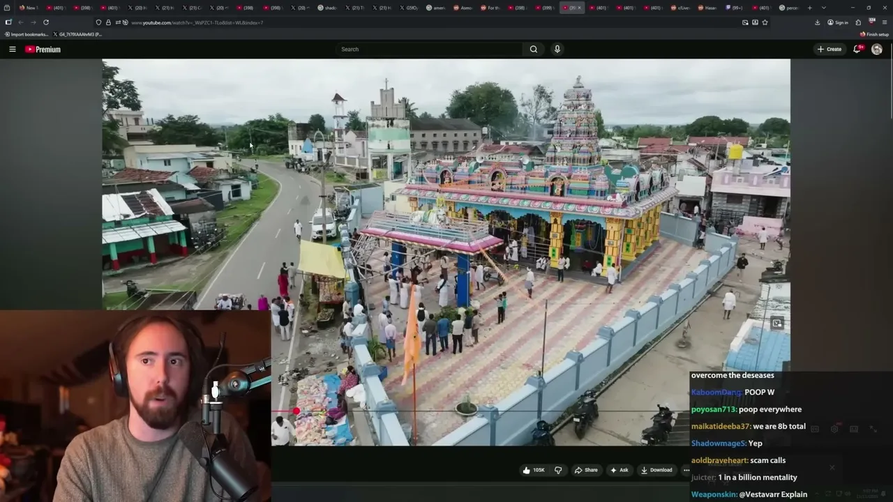Go forward with the browser forward arrow
Screen dimensions: 893x502
point(33,22)
